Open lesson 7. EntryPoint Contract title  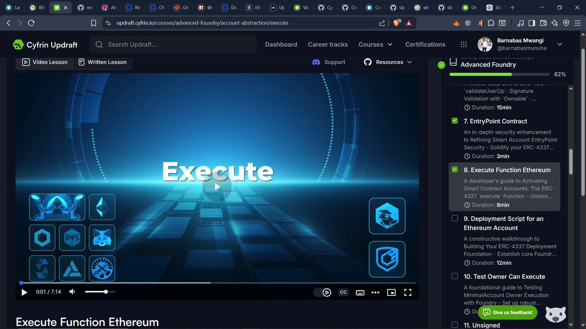(495, 121)
